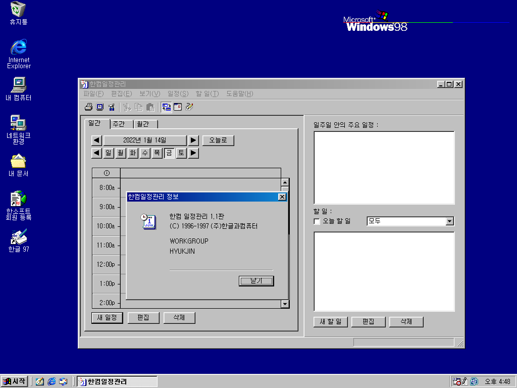This screenshot has height=388, width=517.
Task: Select the 한글 97 desktop icon
Action: 19,241
